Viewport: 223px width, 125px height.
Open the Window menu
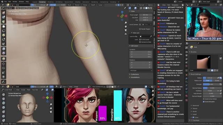[x=21, y=2]
